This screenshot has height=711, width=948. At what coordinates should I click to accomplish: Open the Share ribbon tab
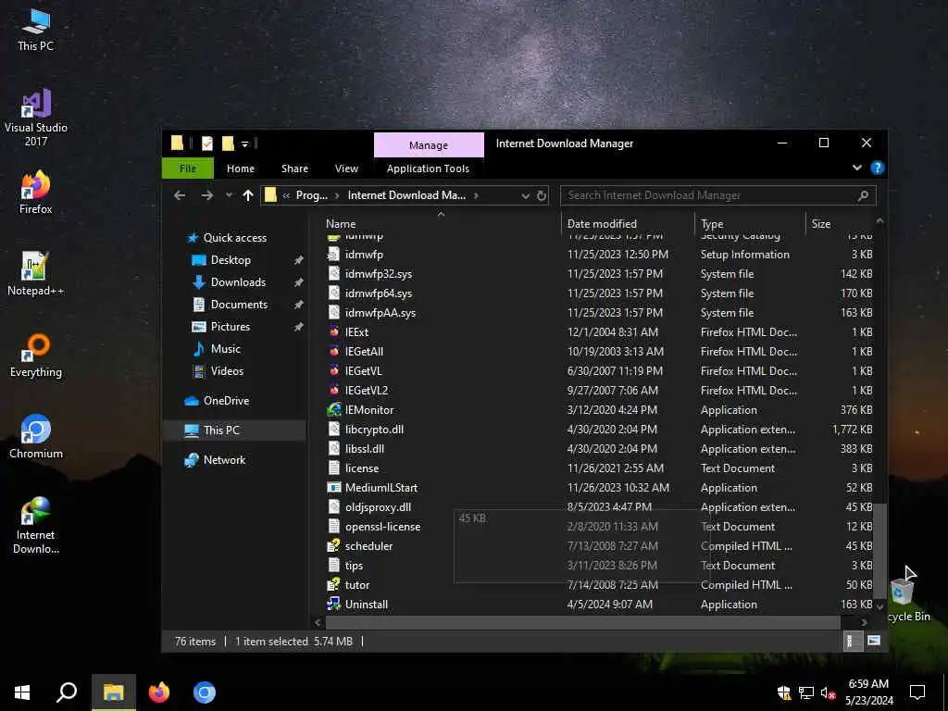pos(294,168)
